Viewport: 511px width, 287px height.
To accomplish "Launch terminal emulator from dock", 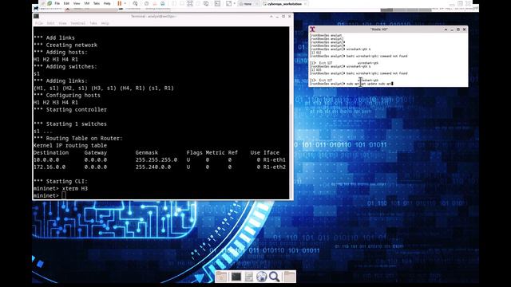I will pos(236,277).
